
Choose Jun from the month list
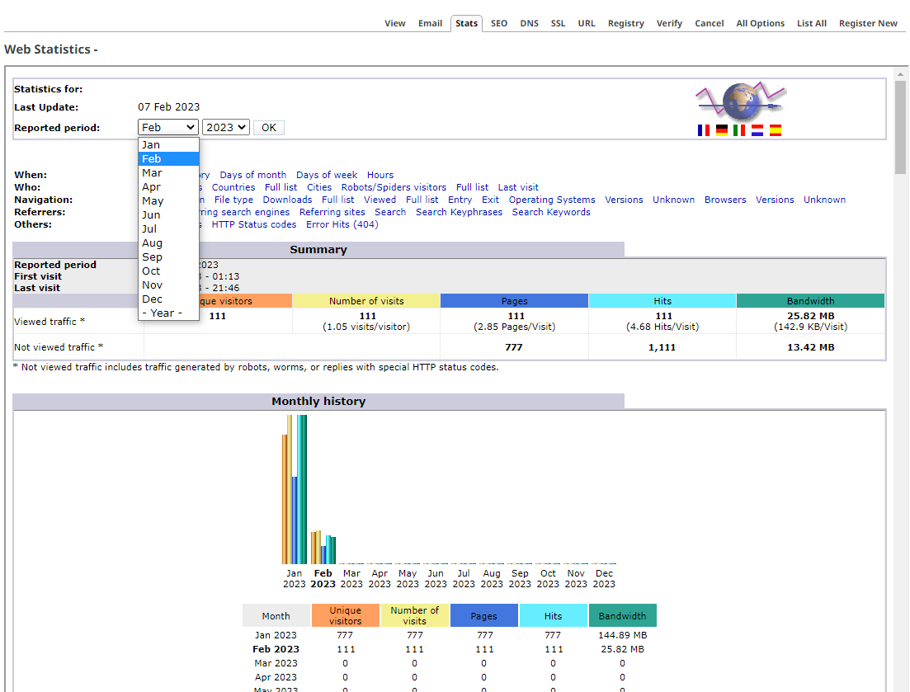(x=168, y=214)
